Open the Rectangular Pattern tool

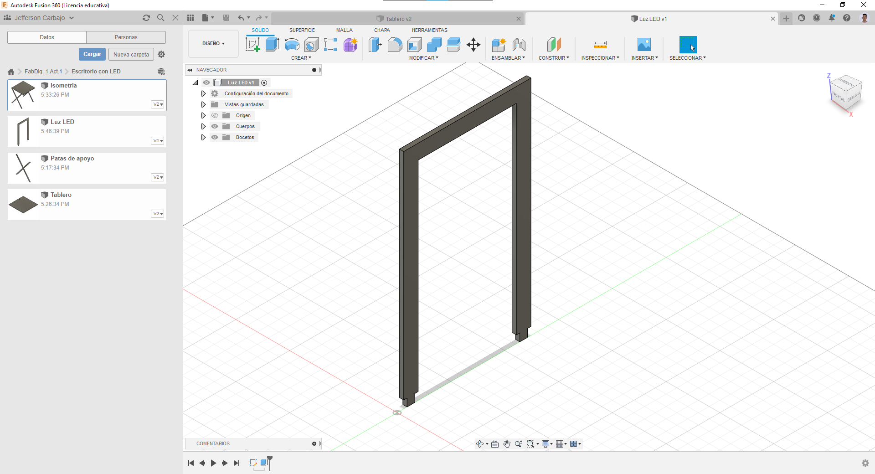[330, 45]
